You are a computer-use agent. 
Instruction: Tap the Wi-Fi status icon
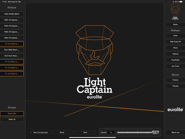173,2
